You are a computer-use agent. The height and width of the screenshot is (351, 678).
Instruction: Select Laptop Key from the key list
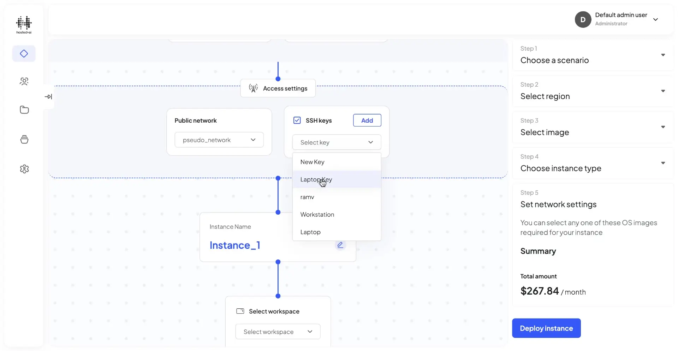(x=316, y=179)
